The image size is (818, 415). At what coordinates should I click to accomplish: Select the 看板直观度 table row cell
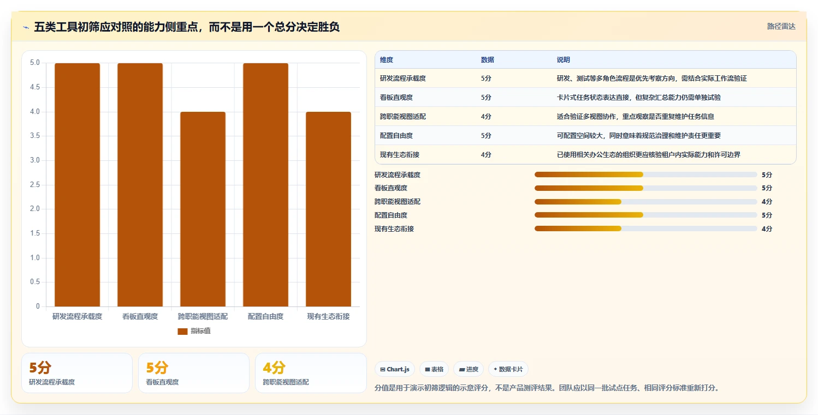[396, 98]
